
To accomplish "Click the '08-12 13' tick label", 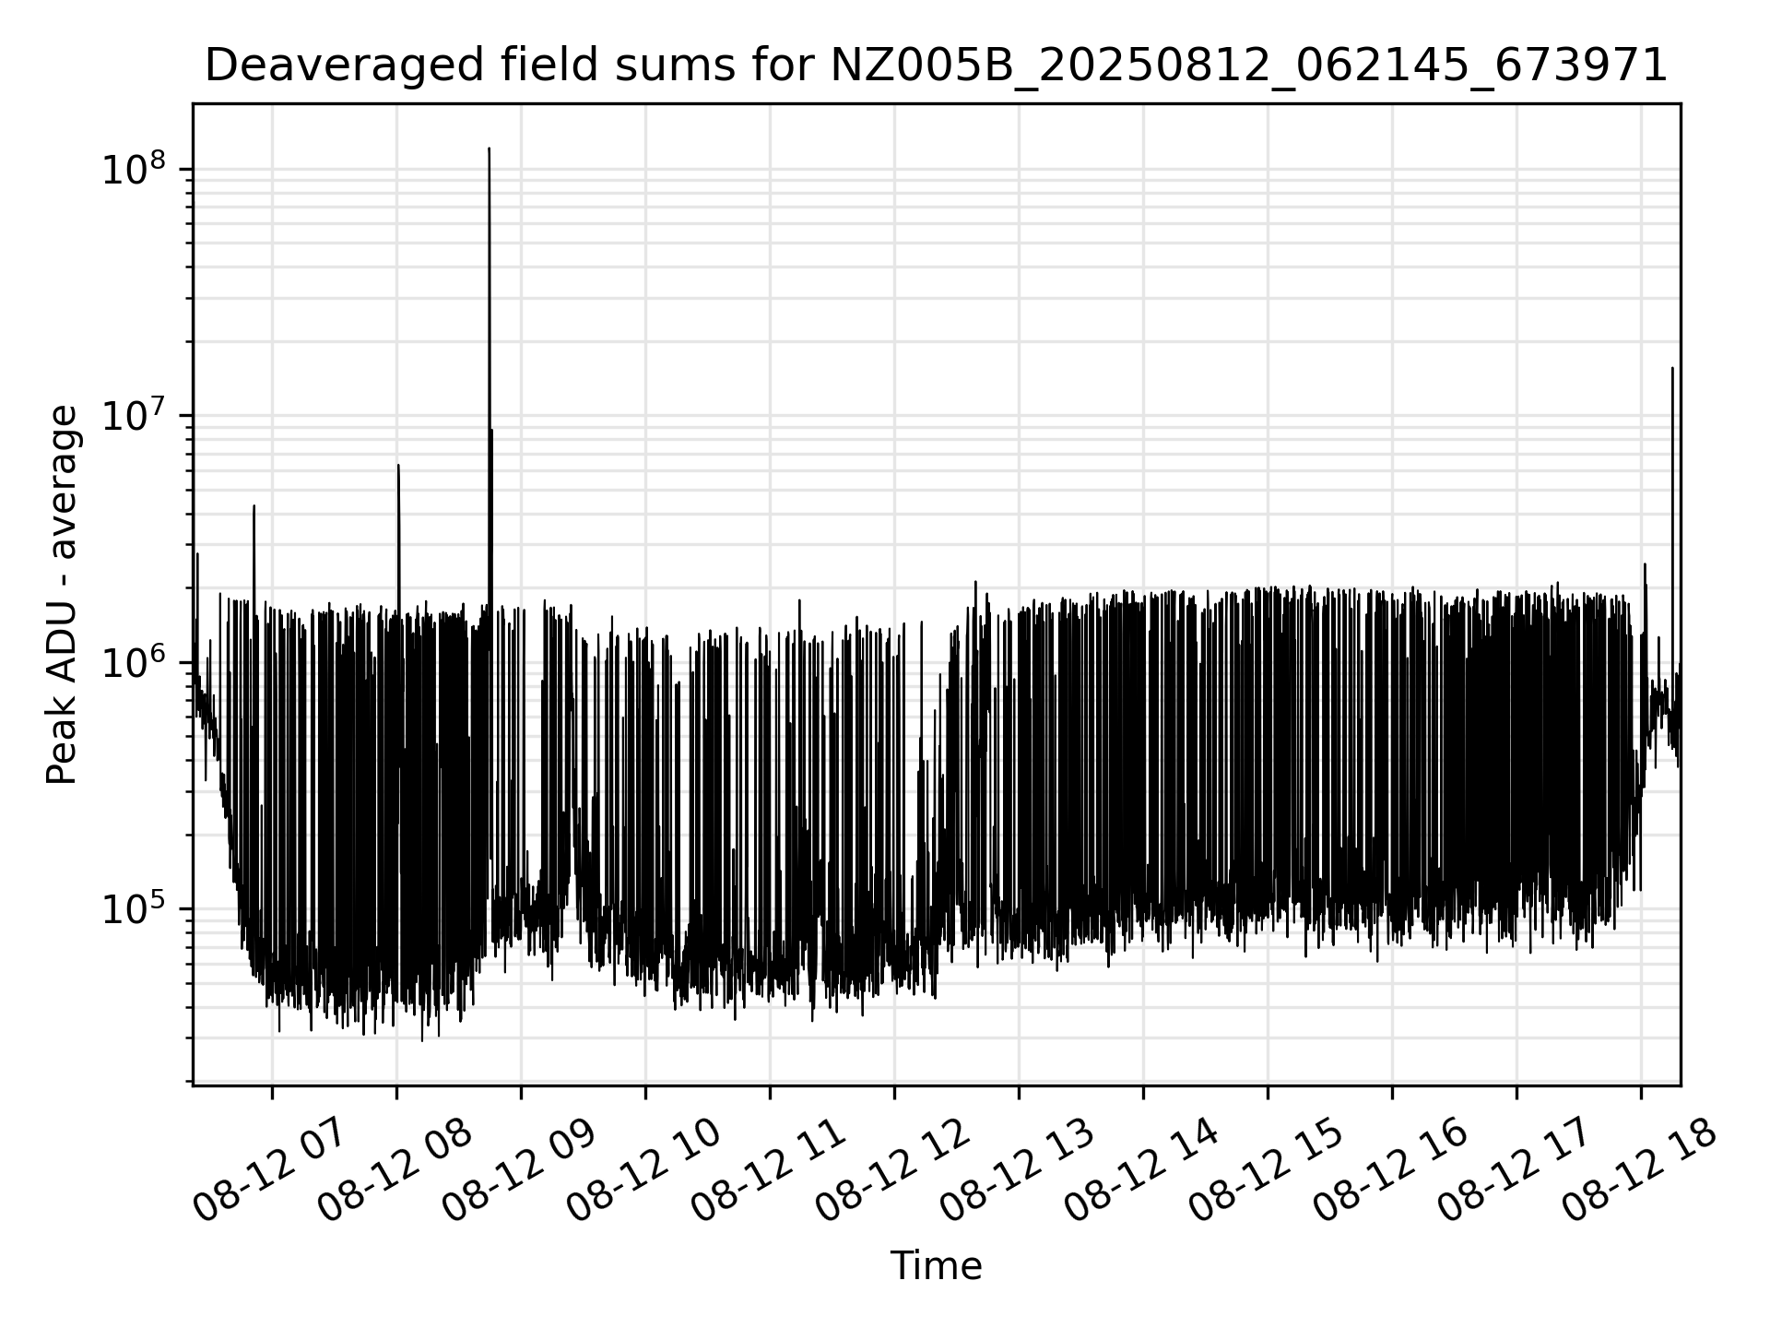I will 1016,1168.
